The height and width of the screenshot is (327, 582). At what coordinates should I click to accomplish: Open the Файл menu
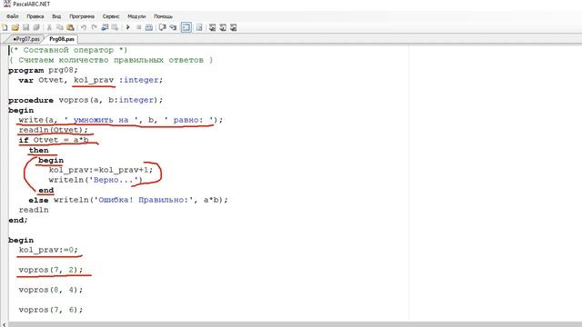click(x=12, y=16)
